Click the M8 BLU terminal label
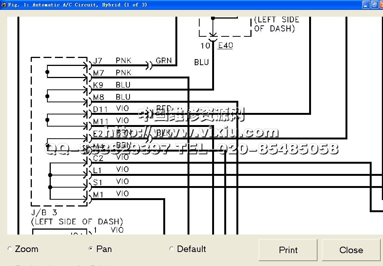Screen dimensions: 383x266 [98, 97]
